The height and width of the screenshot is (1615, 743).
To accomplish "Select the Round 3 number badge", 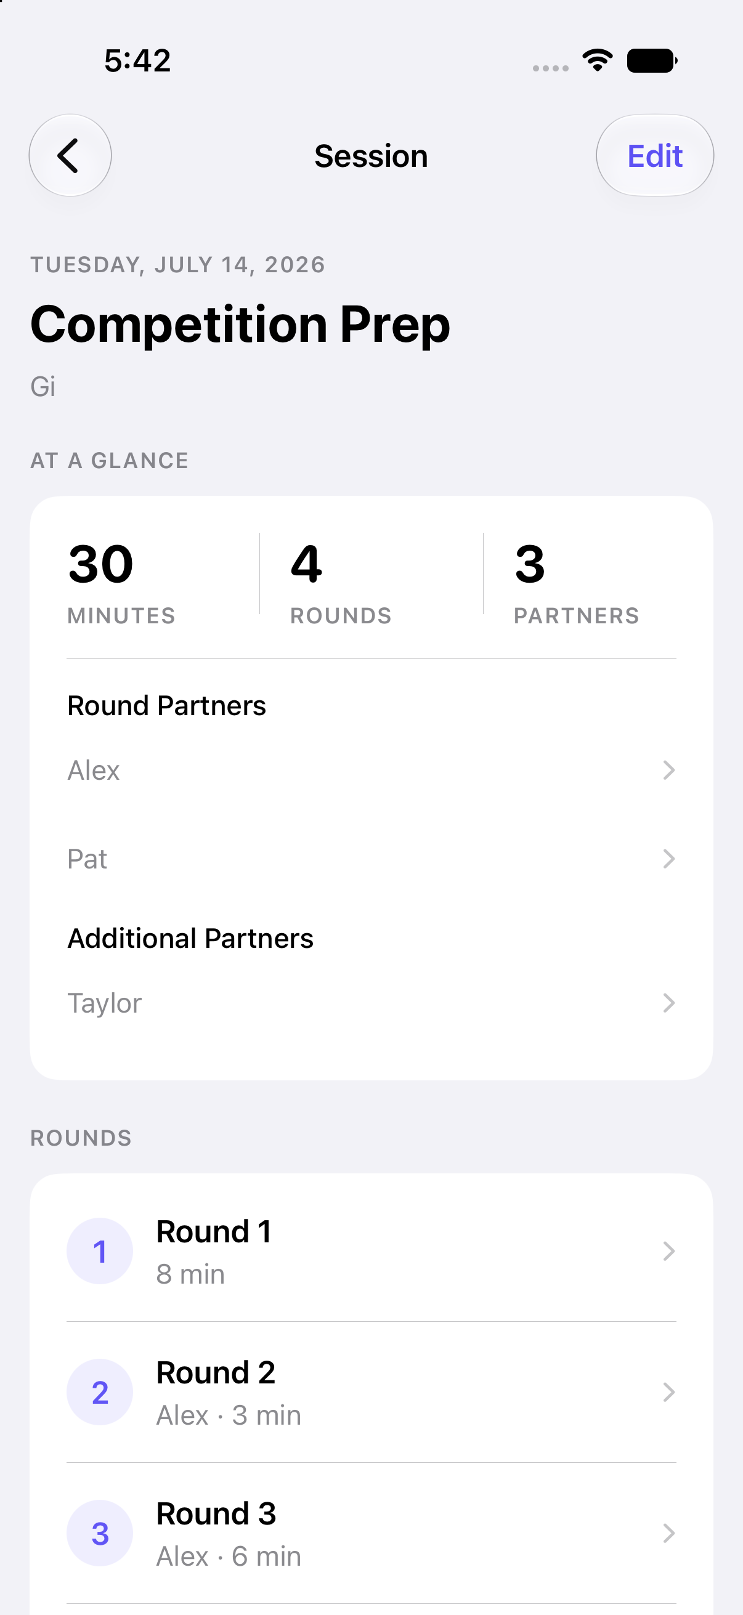I will tap(100, 1533).
